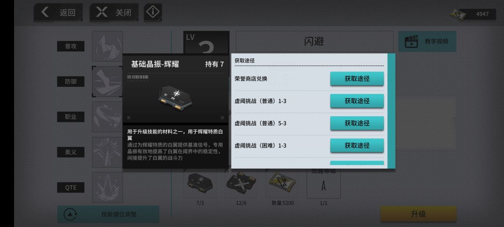Click 获取途径 for 虚阈挑战（普通）5-3
The width and height of the screenshot is (504, 227).
click(357, 123)
